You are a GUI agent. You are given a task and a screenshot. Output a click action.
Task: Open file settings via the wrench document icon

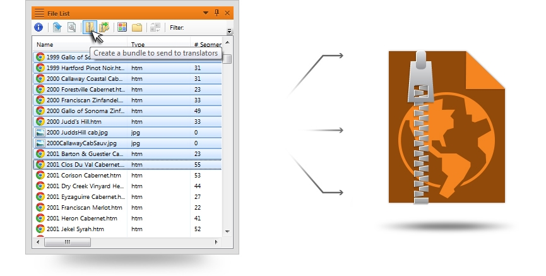(x=72, y=27)
